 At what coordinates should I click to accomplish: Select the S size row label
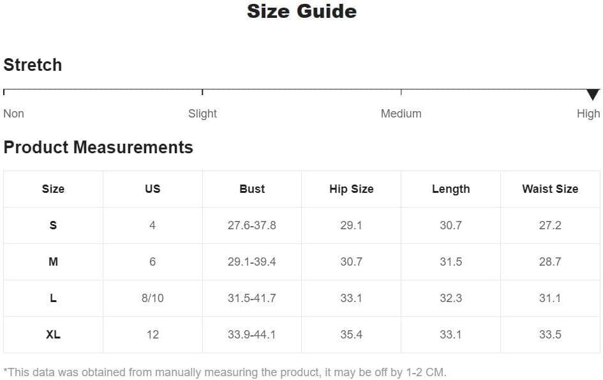click(x=53, y=225)
